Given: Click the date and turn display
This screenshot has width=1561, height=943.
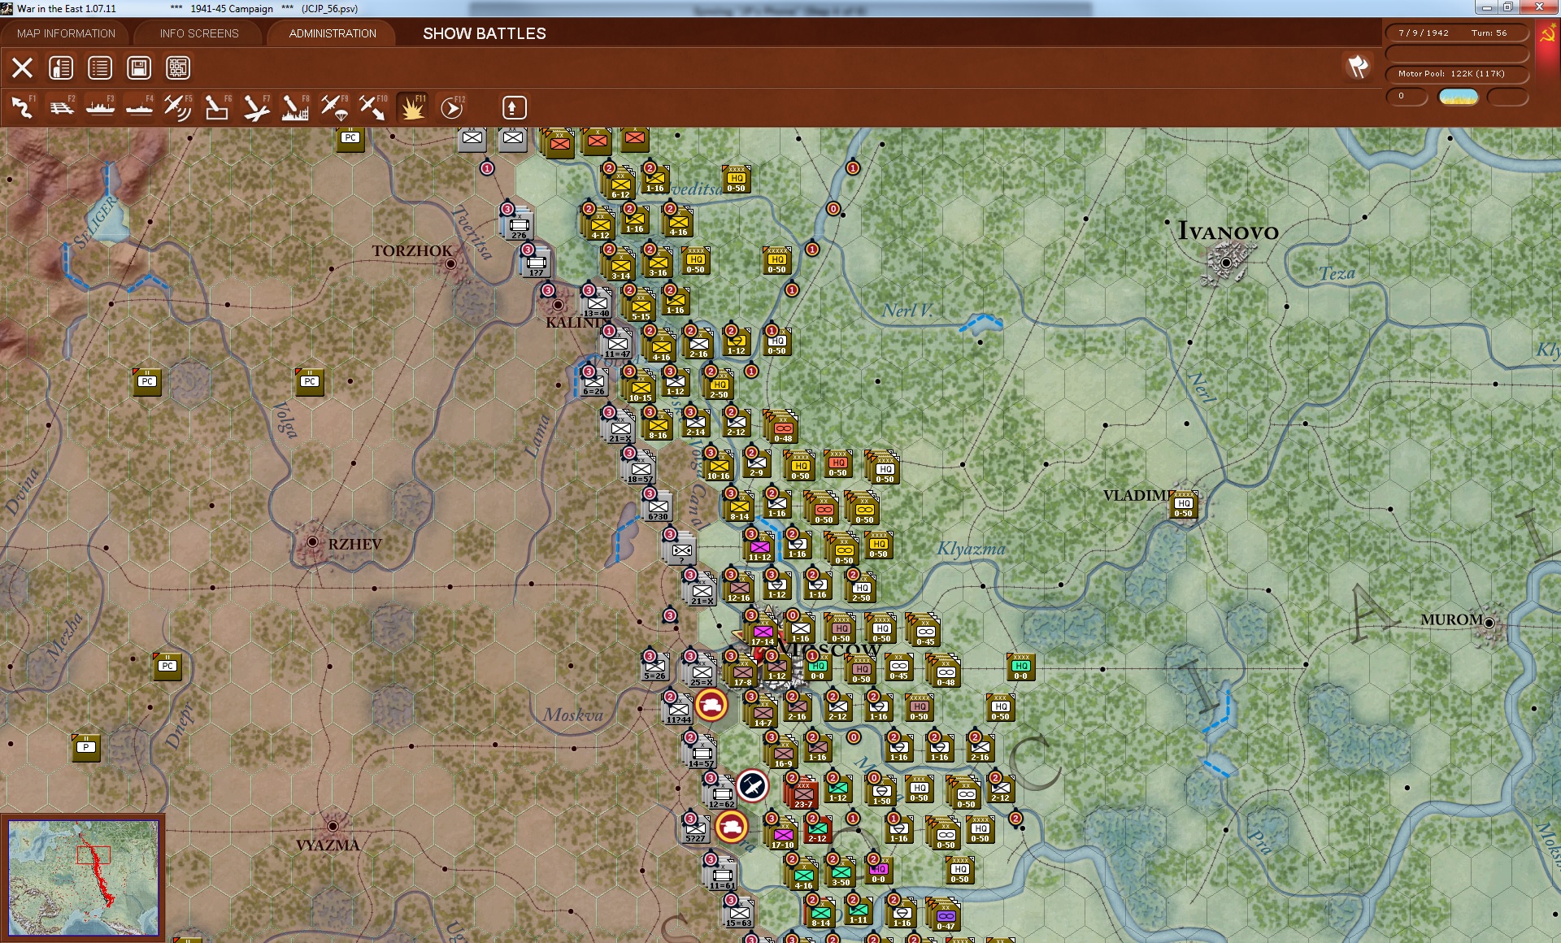Looking at the screenshot, I should pos(1456,33).
